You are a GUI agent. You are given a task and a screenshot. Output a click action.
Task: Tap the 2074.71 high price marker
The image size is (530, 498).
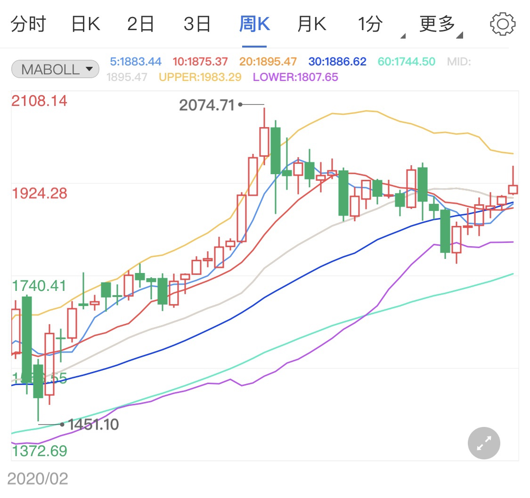(207, 105)
